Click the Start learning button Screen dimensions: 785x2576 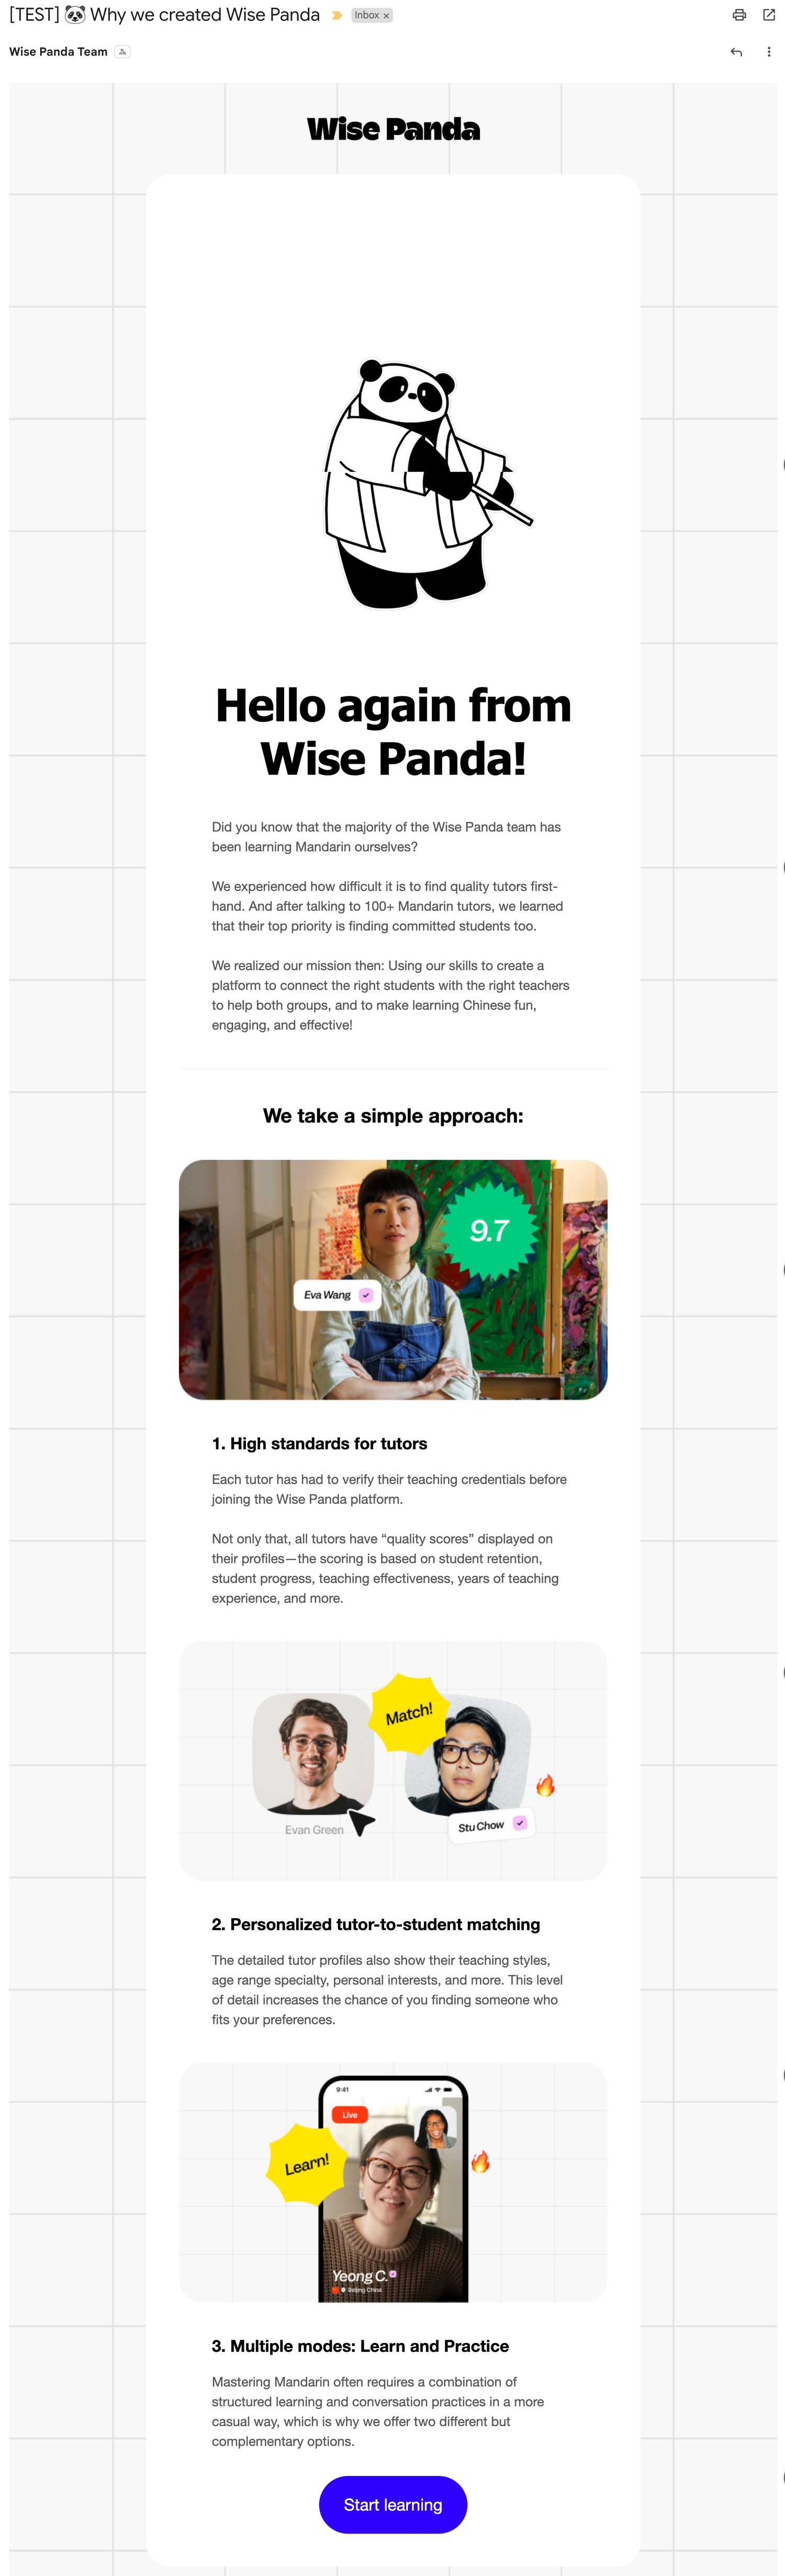tap(392, 2504)
